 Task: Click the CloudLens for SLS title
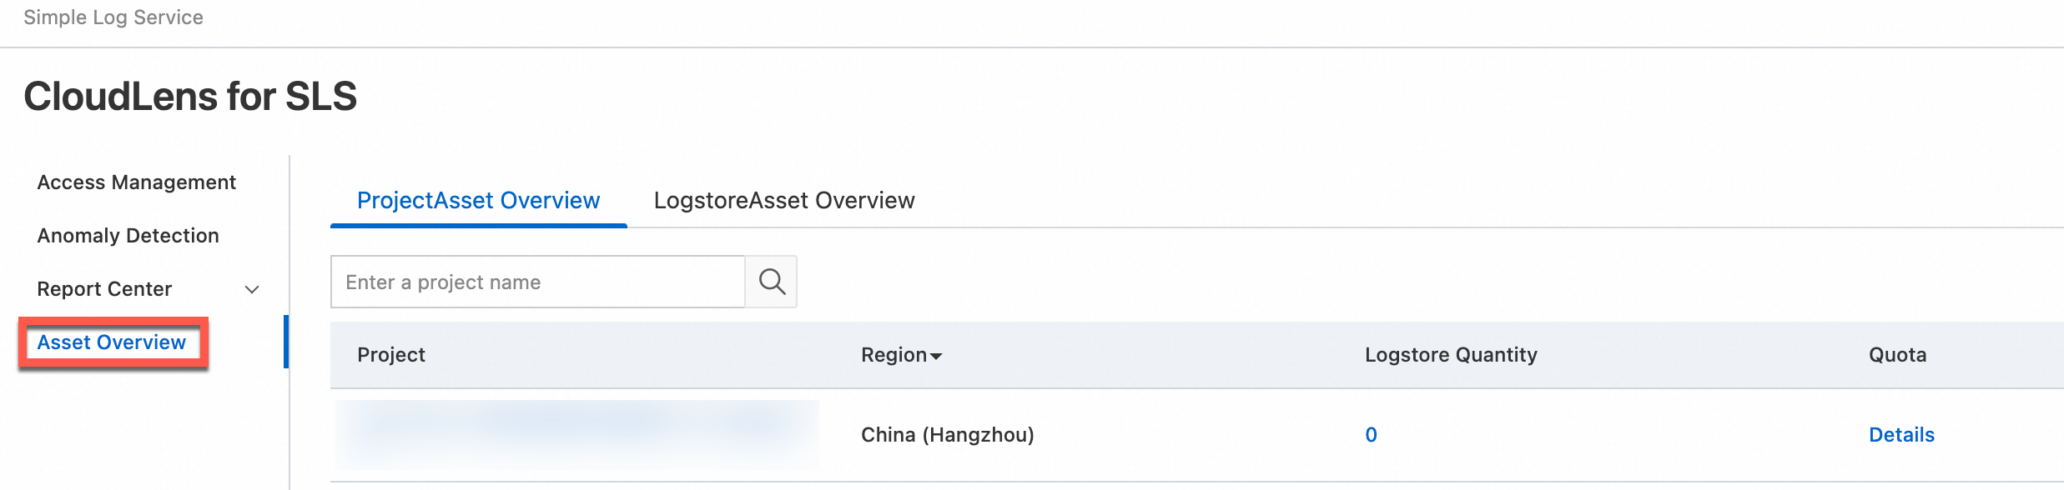[x=190, y=96]
